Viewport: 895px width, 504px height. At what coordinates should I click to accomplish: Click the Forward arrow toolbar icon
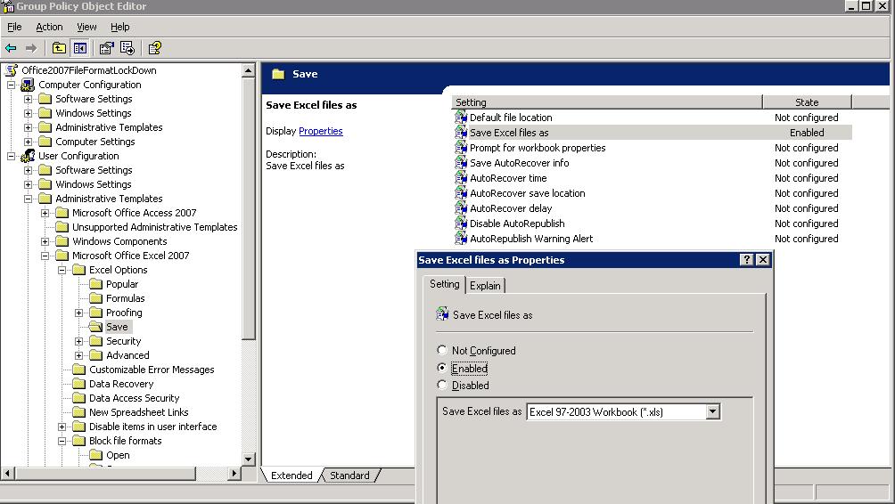31,48
